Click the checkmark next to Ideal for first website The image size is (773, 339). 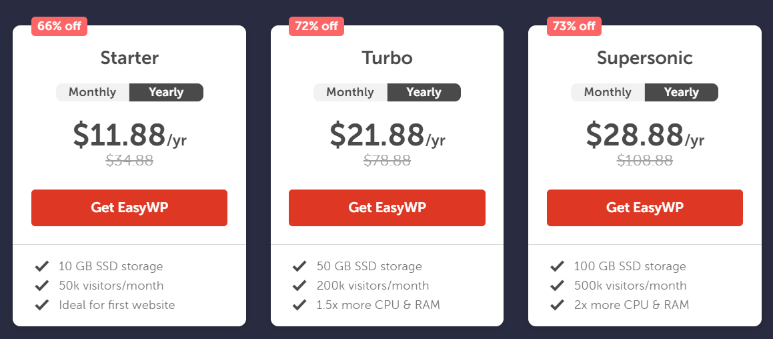point(41,305)
